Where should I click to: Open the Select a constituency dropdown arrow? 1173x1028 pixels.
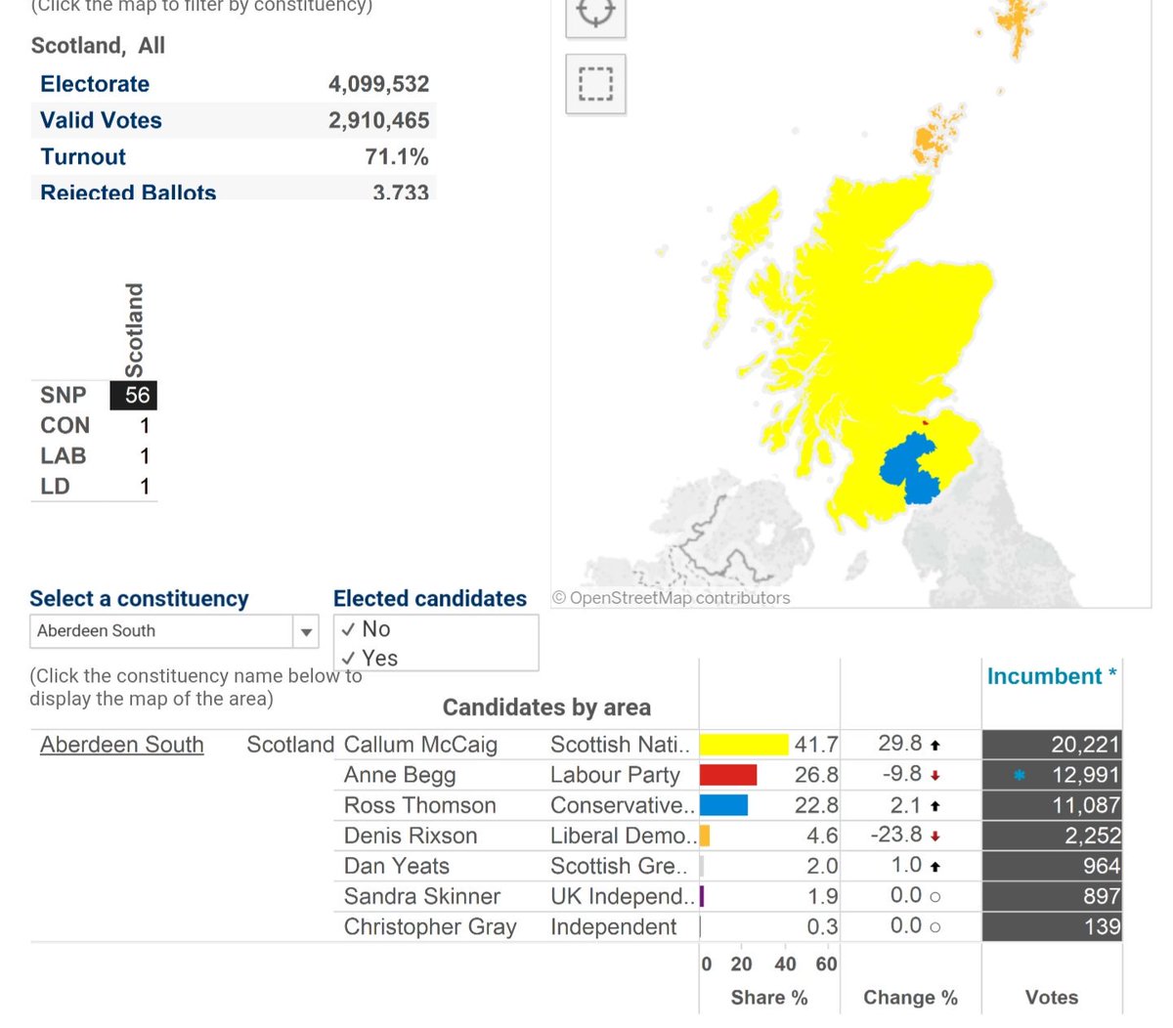306,631
